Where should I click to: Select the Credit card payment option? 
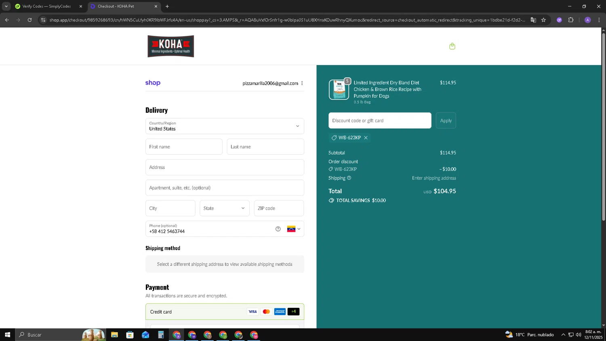[225, 312]
